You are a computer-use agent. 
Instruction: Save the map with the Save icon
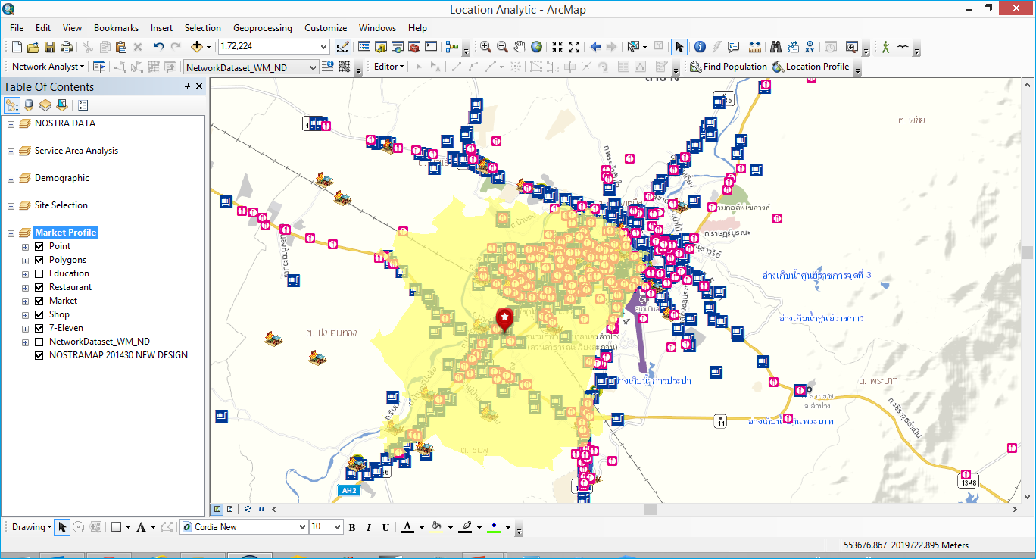50,47
